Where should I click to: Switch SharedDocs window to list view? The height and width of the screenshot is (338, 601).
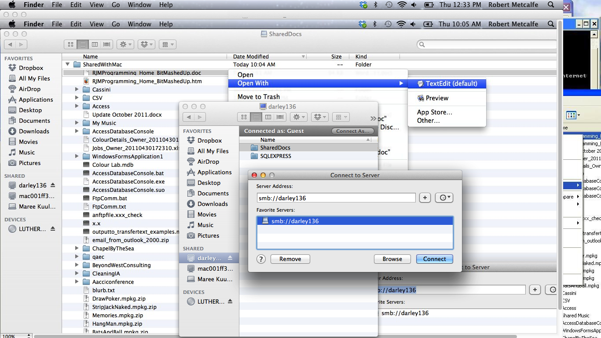click(x=83, y=44)
